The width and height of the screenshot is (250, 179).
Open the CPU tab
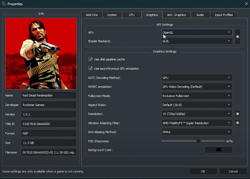tap(132, 15)
